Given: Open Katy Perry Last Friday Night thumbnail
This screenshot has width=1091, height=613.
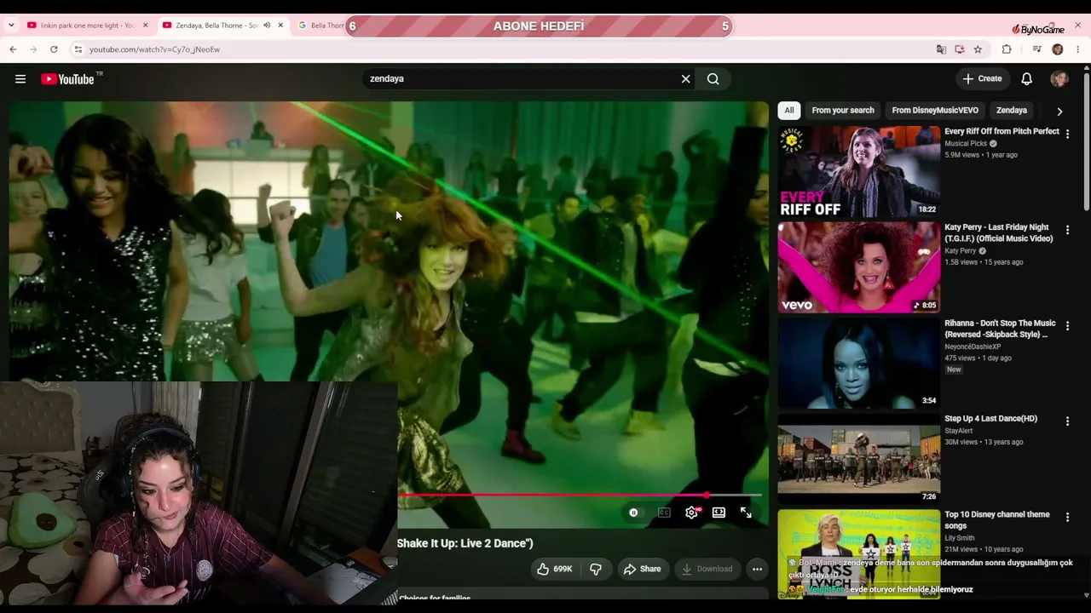Looking at the screenshot, I should 859,267.
